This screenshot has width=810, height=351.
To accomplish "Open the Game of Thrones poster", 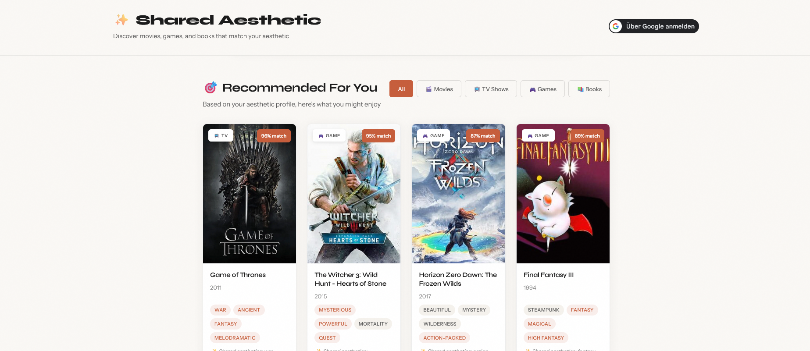I will point(250,194).
